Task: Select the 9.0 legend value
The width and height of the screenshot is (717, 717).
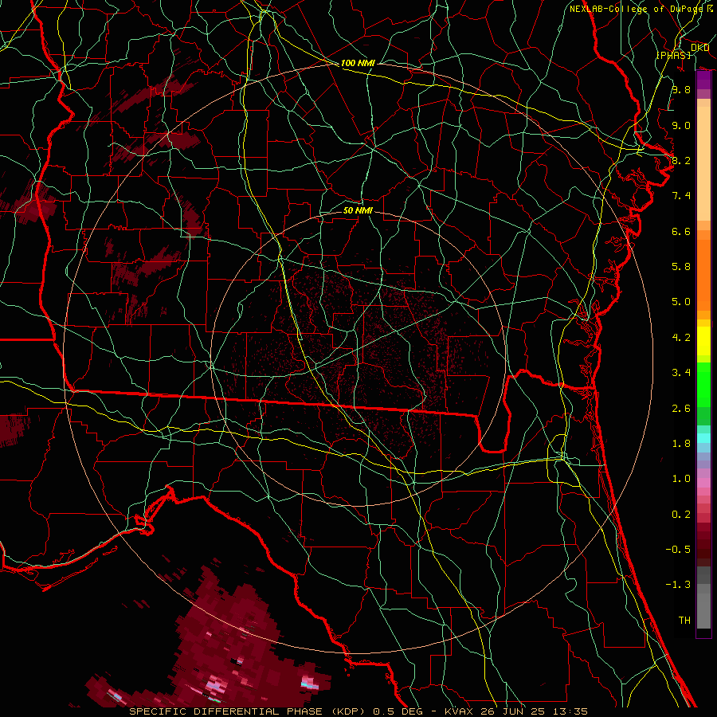Action: coord(681,125)
